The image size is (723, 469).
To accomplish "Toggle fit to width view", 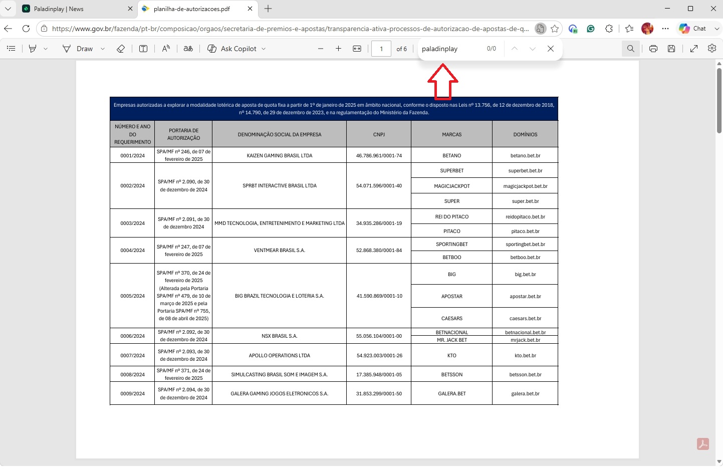I will coord(357,49).
